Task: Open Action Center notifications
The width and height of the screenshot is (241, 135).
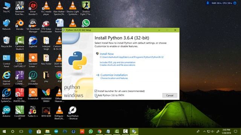Action: click(x=235, y=131)
